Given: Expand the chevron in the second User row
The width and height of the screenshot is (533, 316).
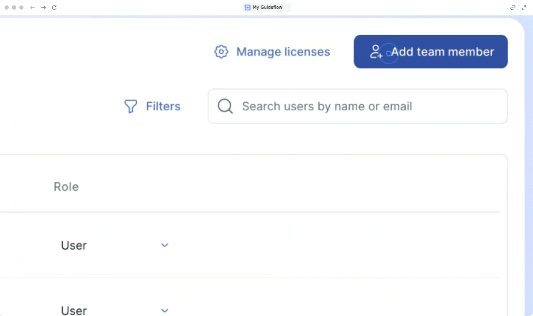Looking at the screenshot, I should pos(165,311).
